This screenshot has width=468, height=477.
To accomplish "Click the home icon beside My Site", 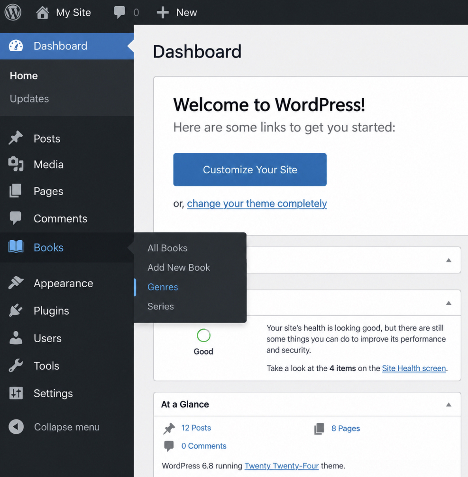I will coord(42,12).
